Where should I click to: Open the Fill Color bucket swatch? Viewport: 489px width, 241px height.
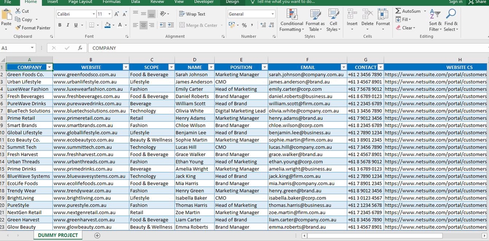[107, 25]
